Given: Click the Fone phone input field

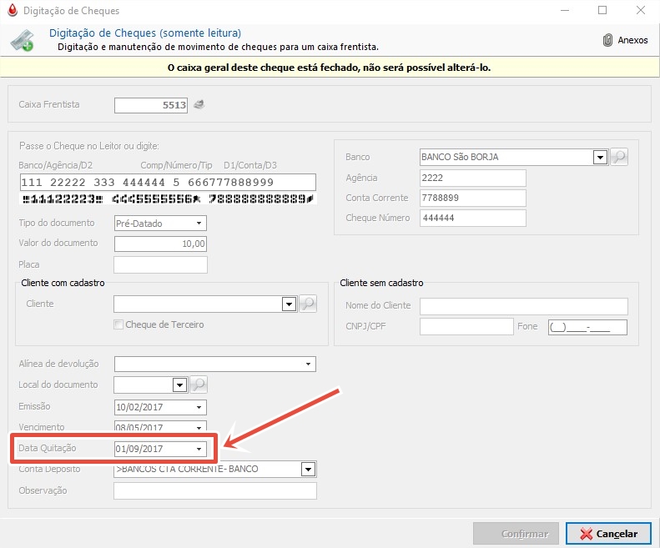Looking at the screenshot, I should click(587, 327).
